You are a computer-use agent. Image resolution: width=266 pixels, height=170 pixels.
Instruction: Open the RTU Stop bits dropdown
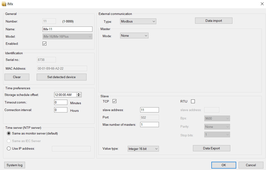[x=217, y=135]
